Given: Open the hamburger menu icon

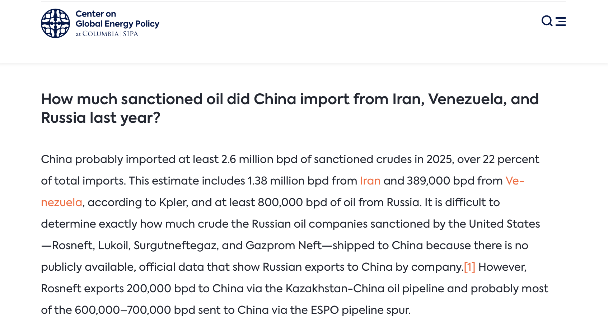Looking at the screenshot, I should pyautogui.click(x=561, y=22).
